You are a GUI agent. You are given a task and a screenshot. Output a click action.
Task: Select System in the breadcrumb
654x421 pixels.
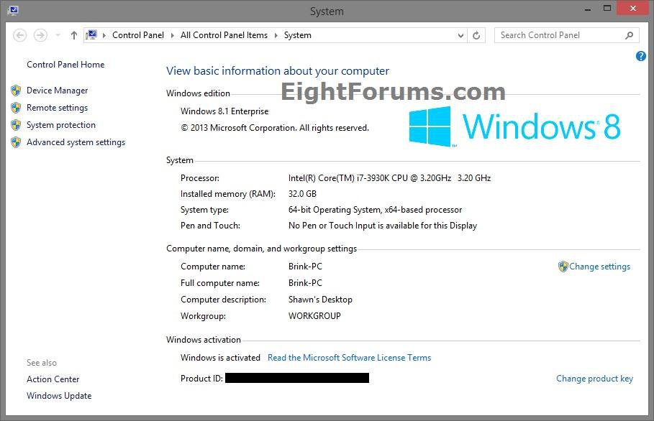(x=297, y=35)
